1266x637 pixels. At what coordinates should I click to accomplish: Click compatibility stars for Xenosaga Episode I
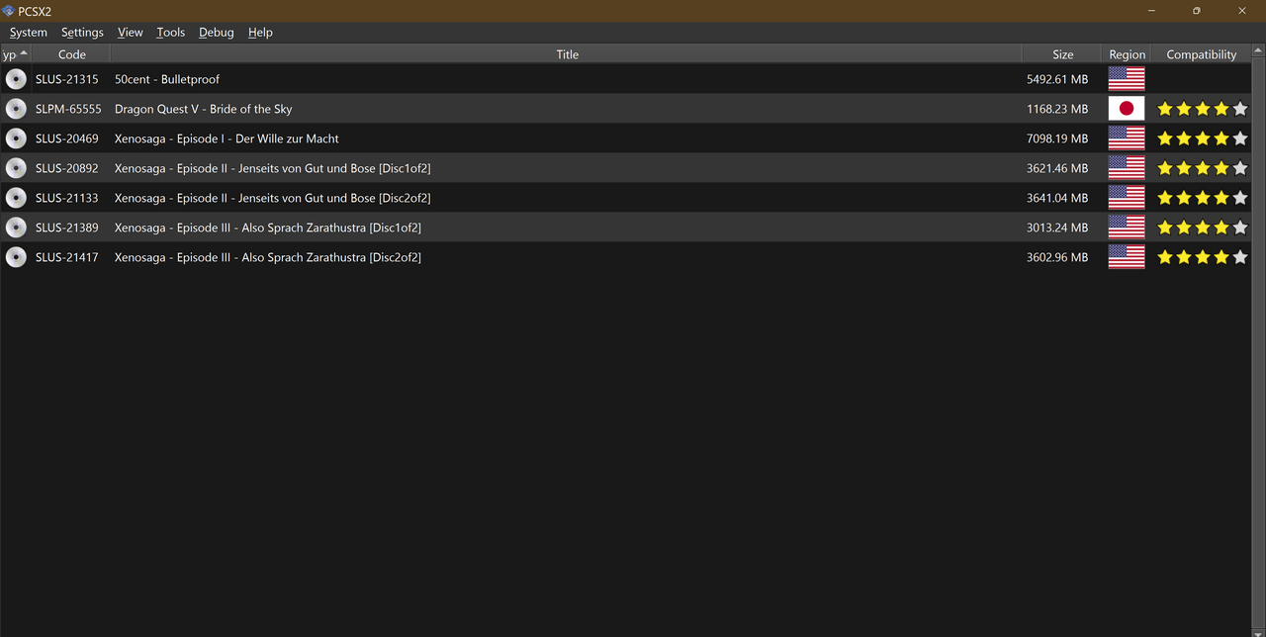click(1203, 138)
